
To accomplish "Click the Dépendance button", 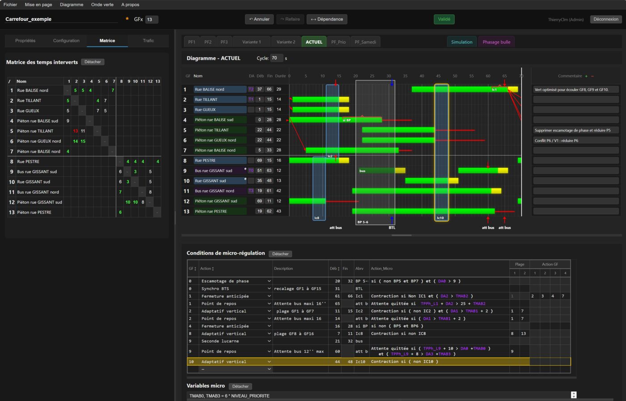I will point(327,19).
